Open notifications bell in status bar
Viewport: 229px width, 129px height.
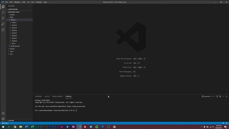226,123
